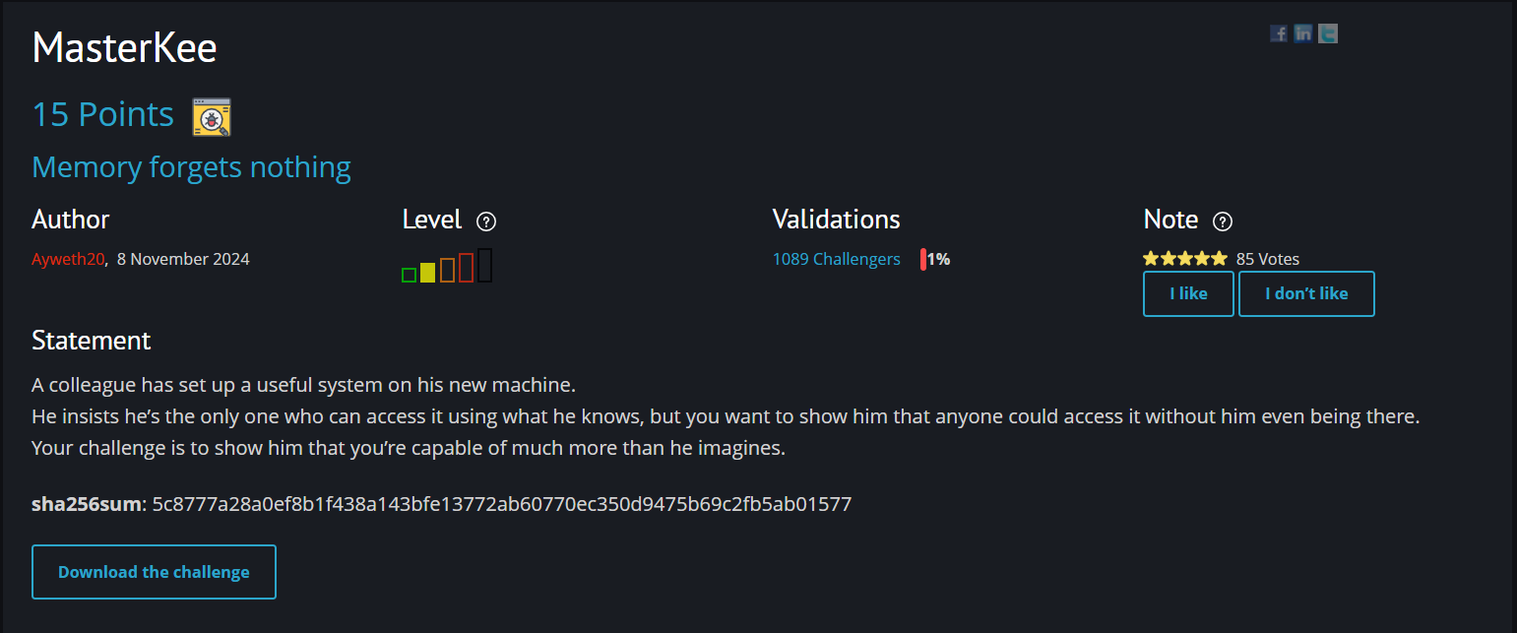The width and height of the screenshot is (1517, 633).
Task: Open author Ayweth20's profile
Action: (x=68, y=259)
